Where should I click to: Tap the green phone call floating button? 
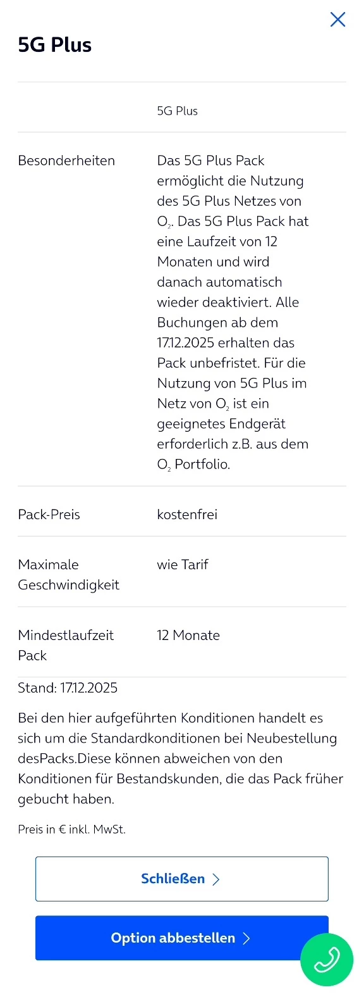tap(326, 959)
